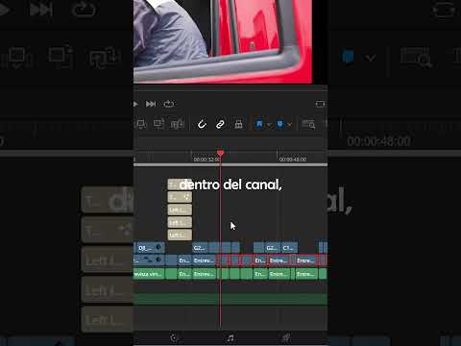Screen dimensions: 461x346
Task: Select green audio clip 'evista ver...'
Action: pyautogui.click(x=149, y=274)
